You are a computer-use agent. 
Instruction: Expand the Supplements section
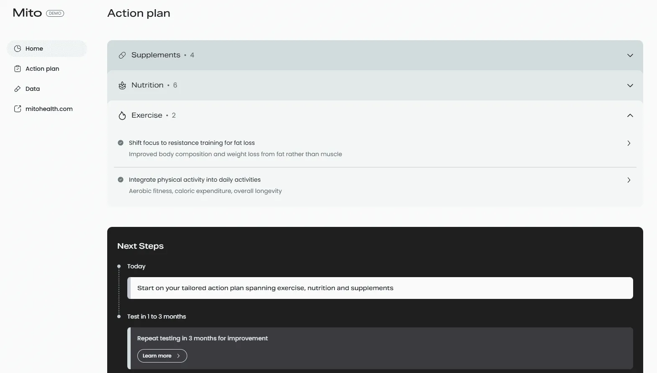[x=630, y=55]
